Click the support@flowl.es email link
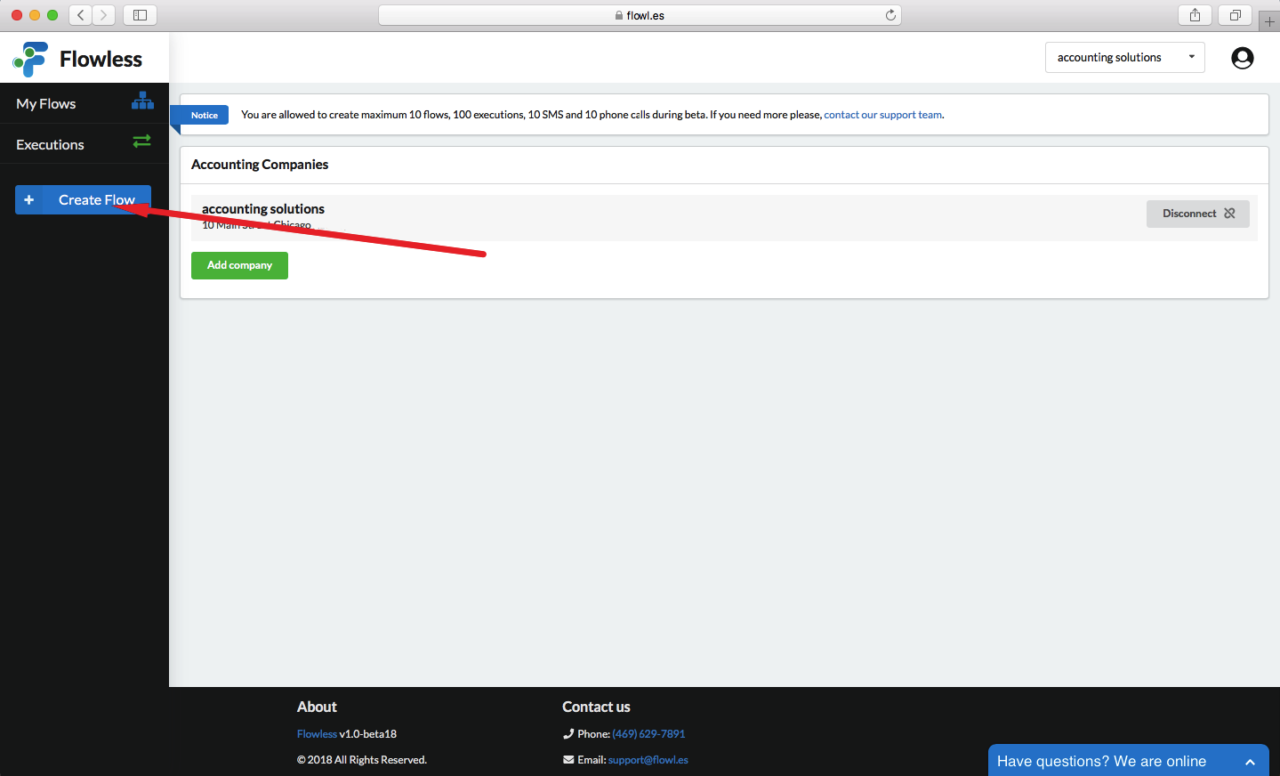The height and width of the screenshot is (776, 1280). pyautogui.click(x=648, y=760)
